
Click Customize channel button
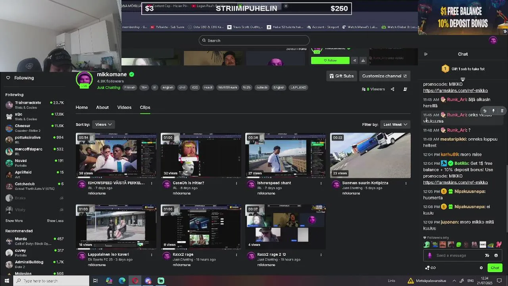pyautogui.click(x=384, y=76)
